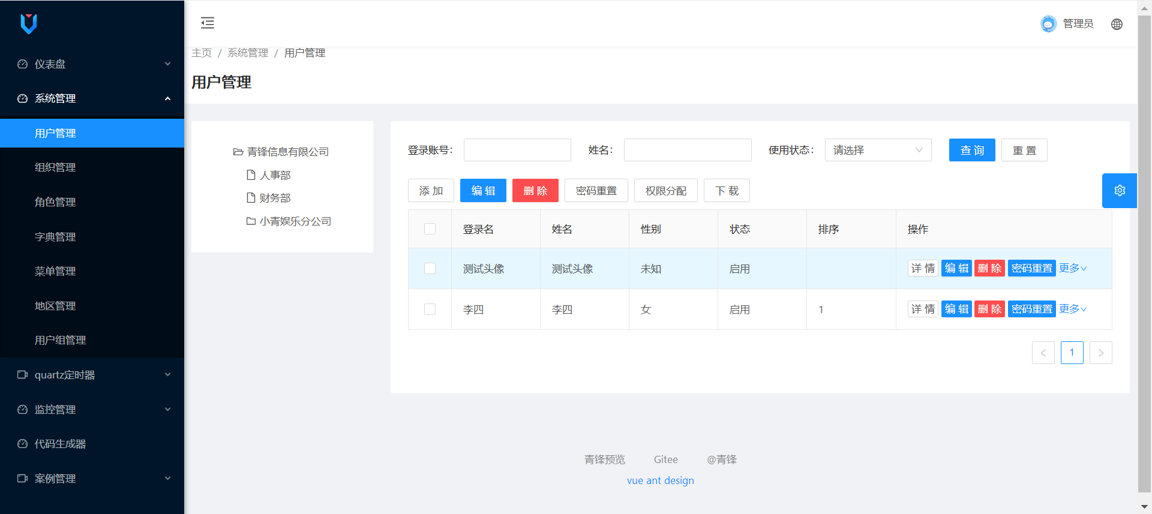1152x514 pixels.
Task: Go to previous page arrow
Action: coord(1043,353)
